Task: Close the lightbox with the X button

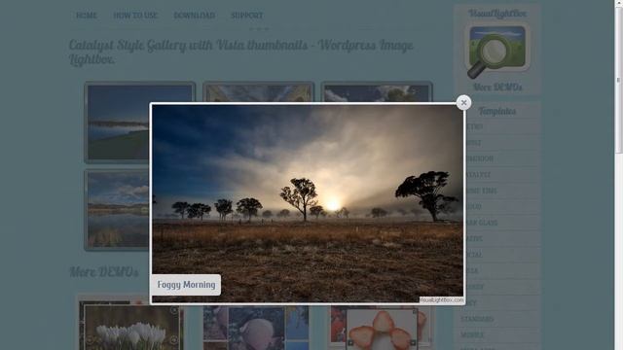Action: 463,103
